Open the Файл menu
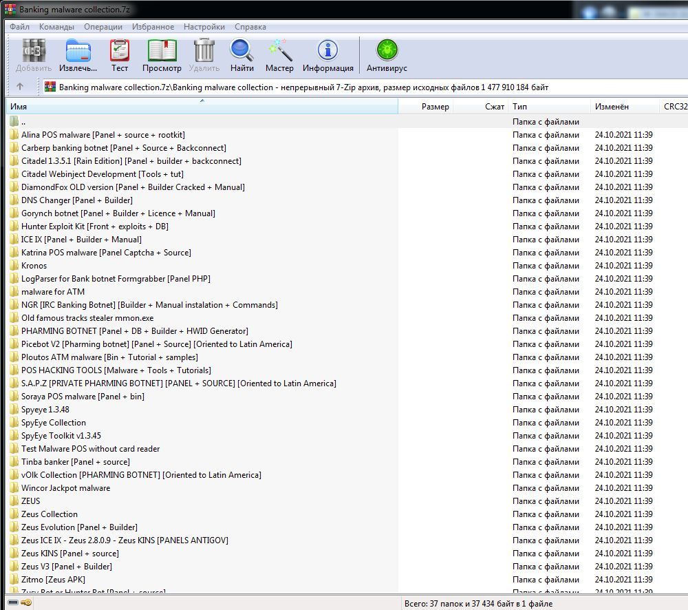This screenshot has height=610, width=688. [x=20, y=27]
